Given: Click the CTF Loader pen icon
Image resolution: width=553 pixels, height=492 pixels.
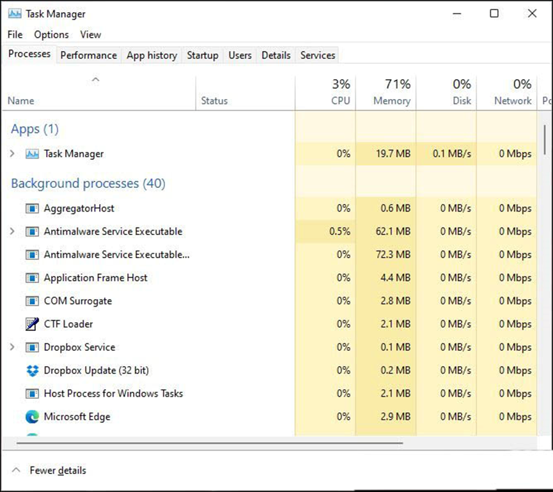Looking at the screenshot, I should point(32,324).
